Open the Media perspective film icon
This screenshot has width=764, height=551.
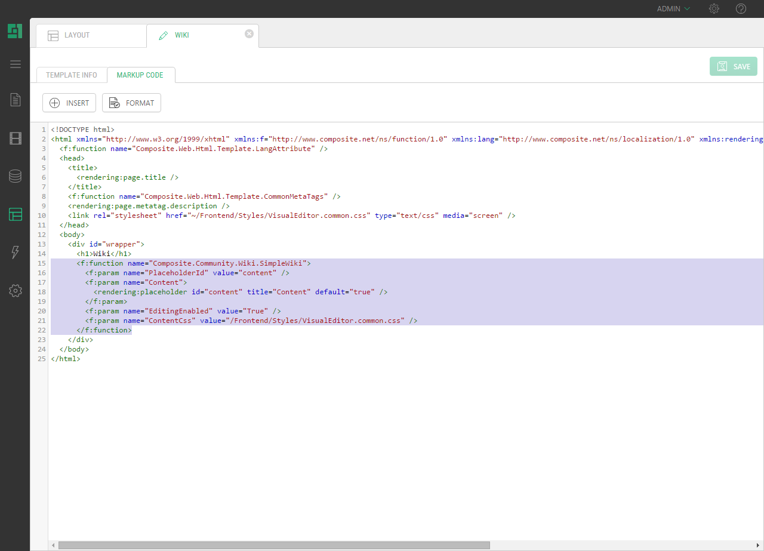[16, 138]
